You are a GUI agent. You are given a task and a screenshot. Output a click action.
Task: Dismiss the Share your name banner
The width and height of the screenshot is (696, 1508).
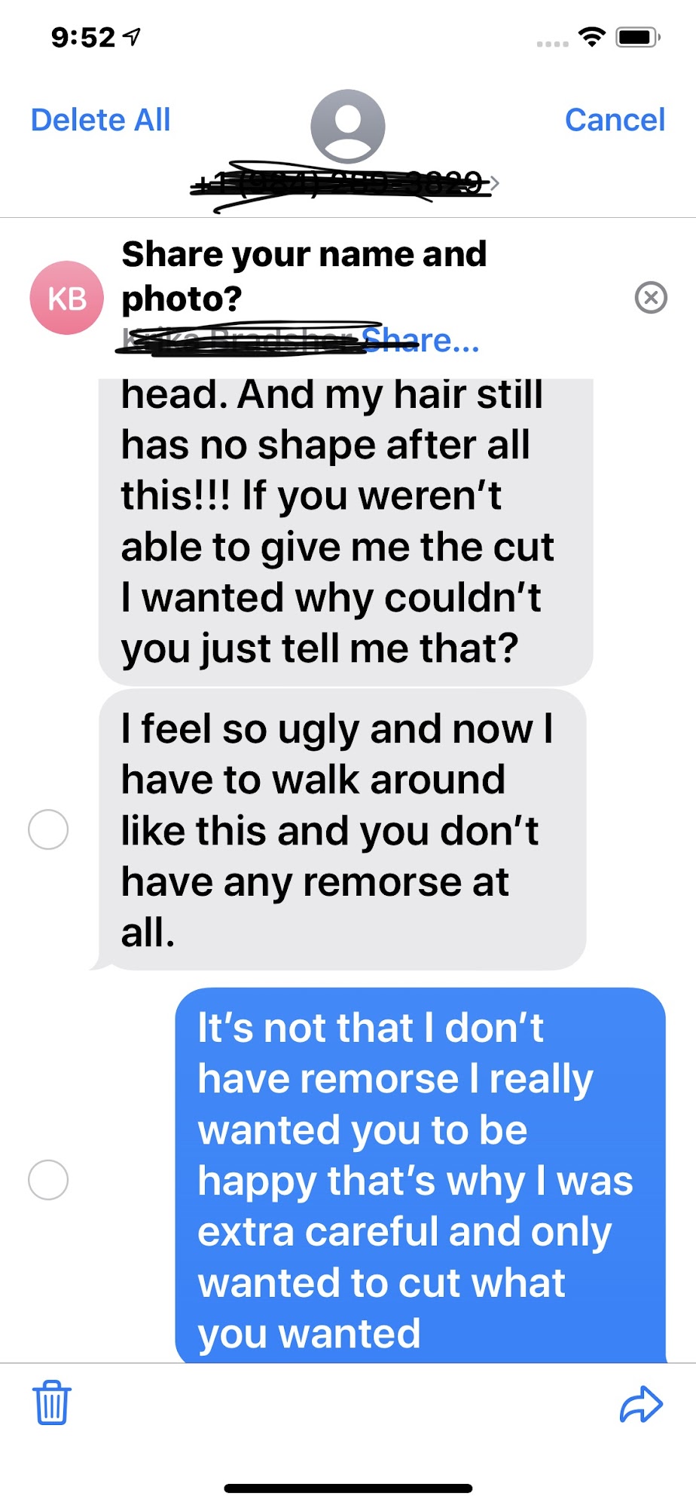[x=651, y=297]
